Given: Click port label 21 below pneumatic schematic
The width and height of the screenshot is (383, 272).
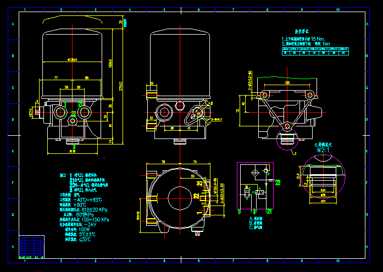Looking at the screenshot, I should [269, 212].
